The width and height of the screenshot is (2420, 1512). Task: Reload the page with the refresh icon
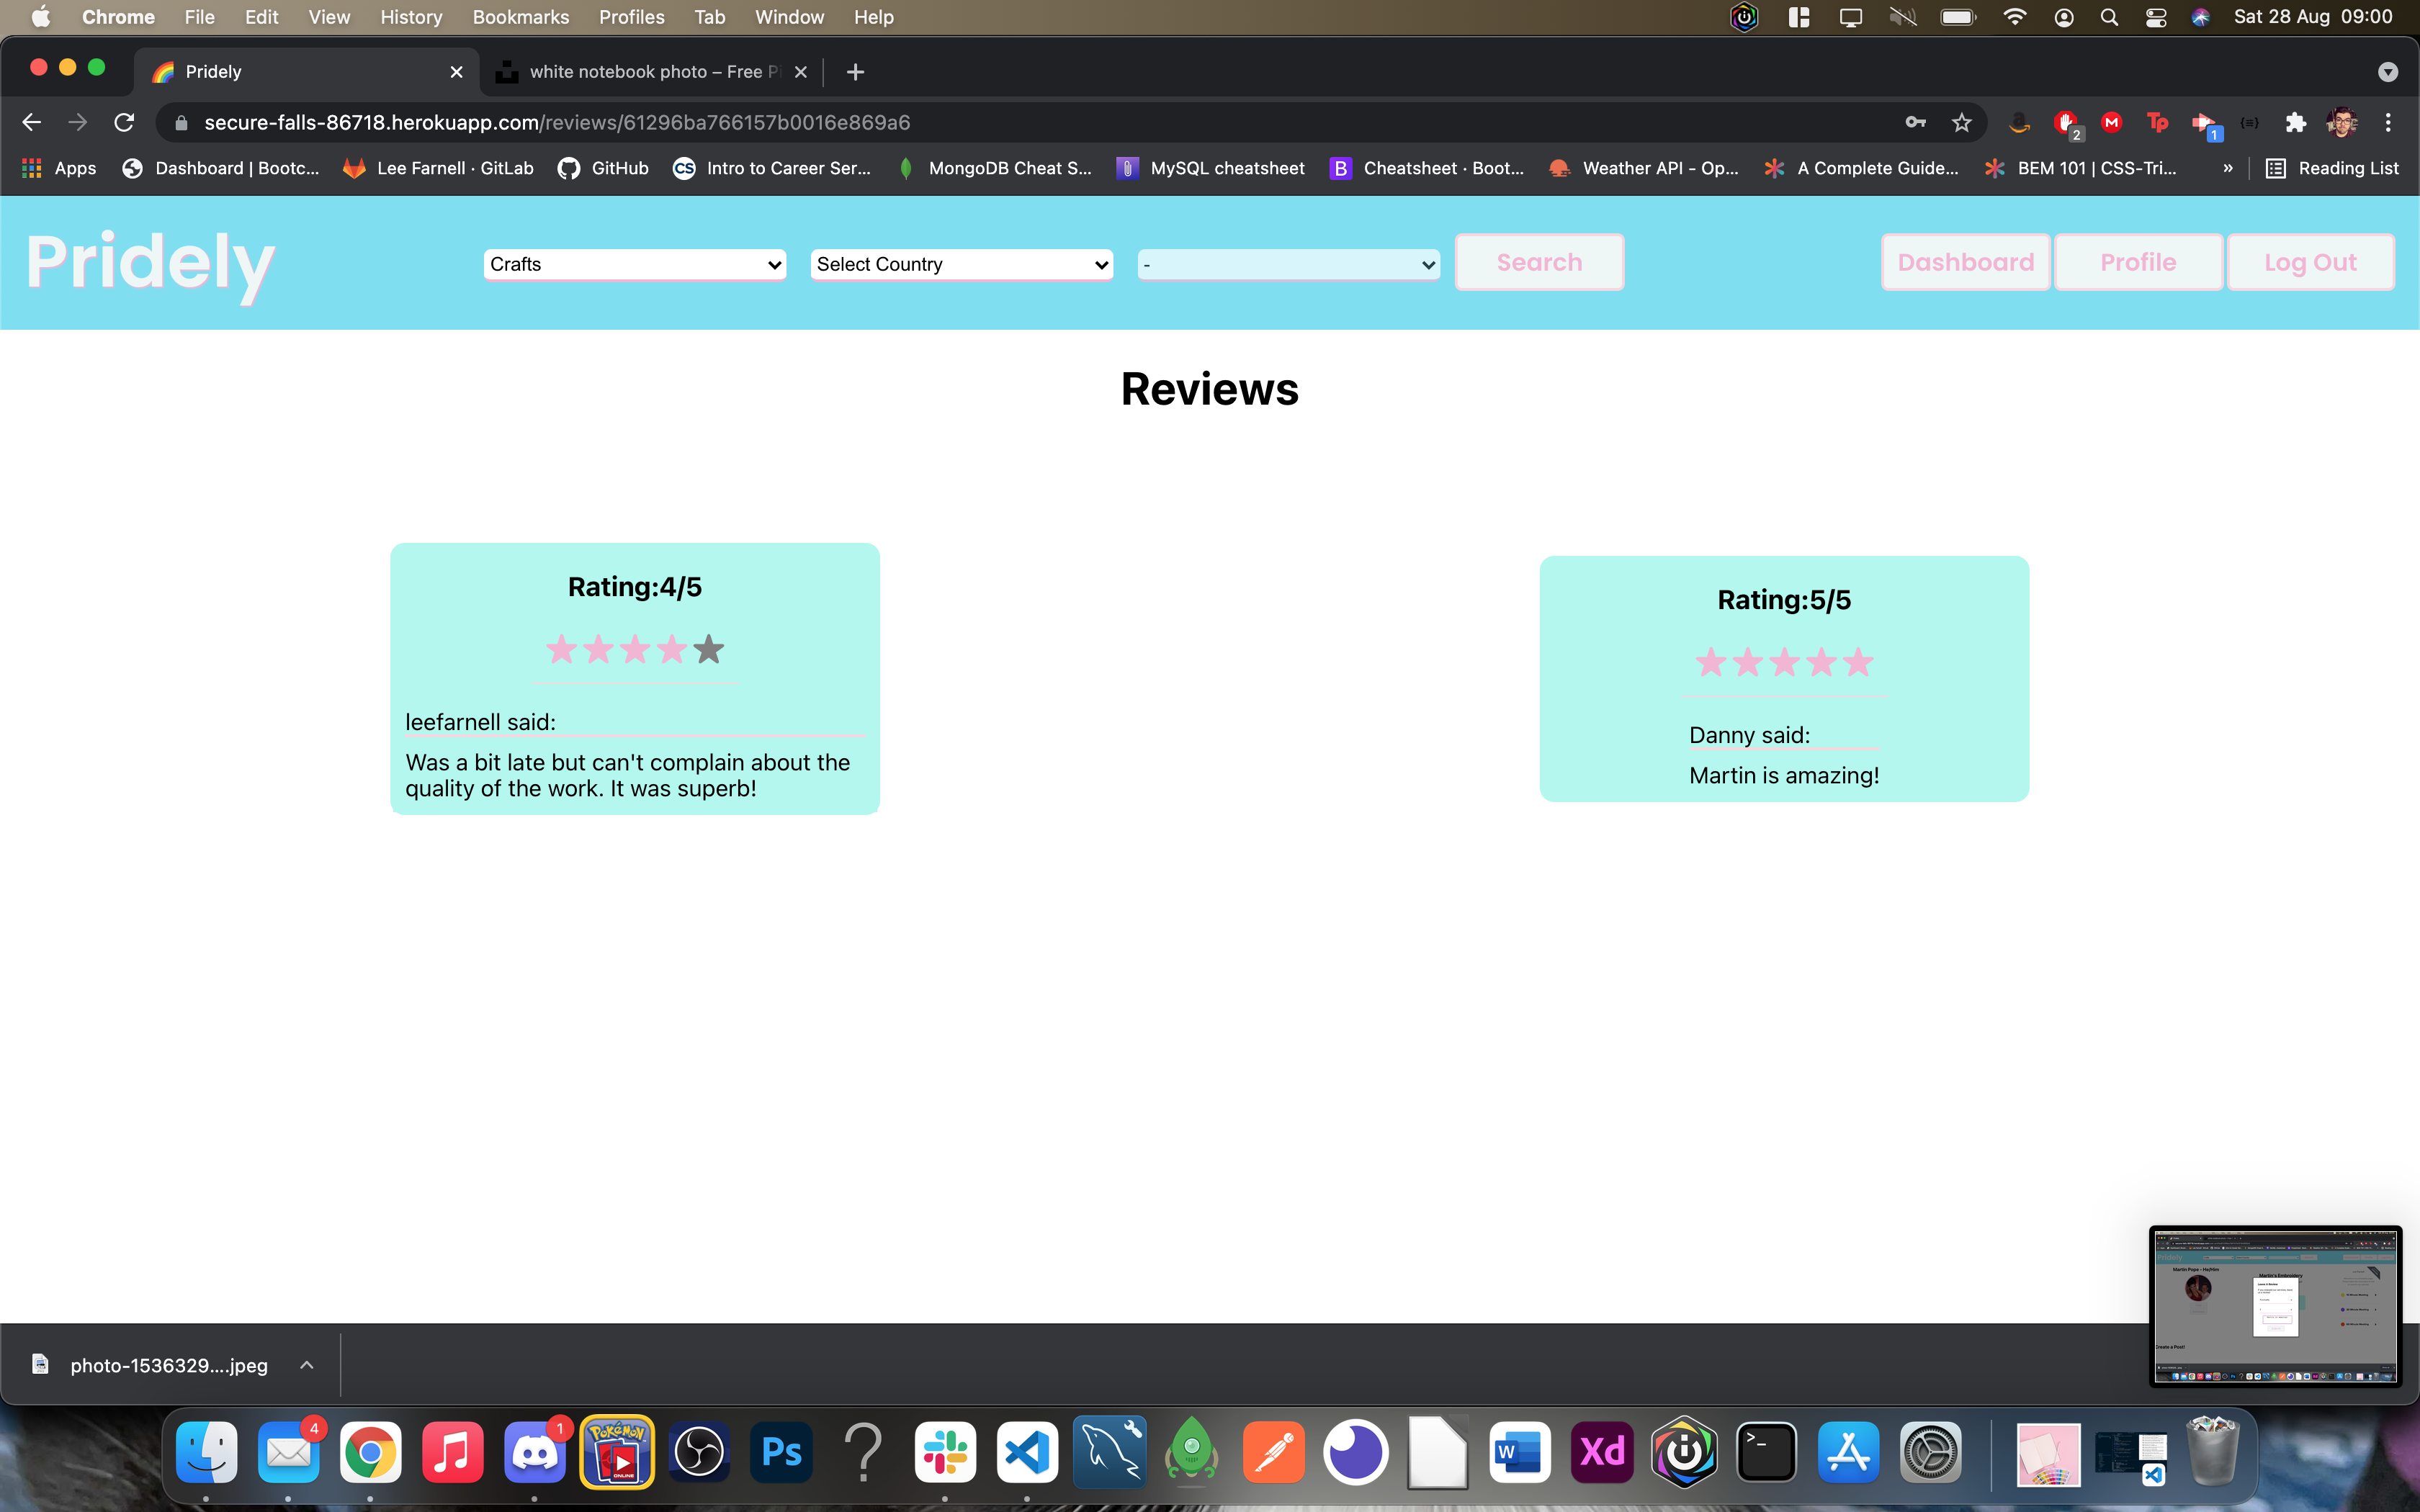[124, 122]
